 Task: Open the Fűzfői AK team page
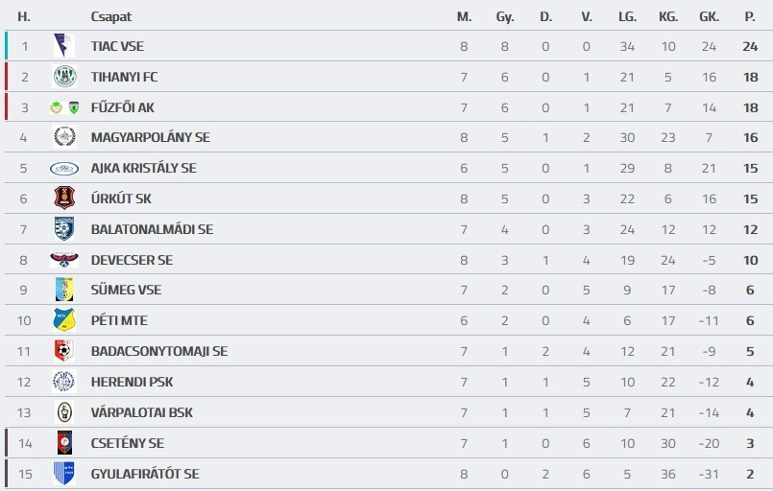[121, 107]
